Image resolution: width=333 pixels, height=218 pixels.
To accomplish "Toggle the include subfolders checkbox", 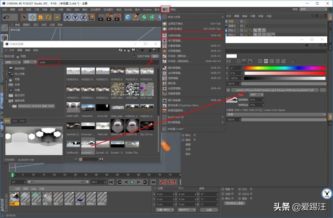I will [134, 56].
